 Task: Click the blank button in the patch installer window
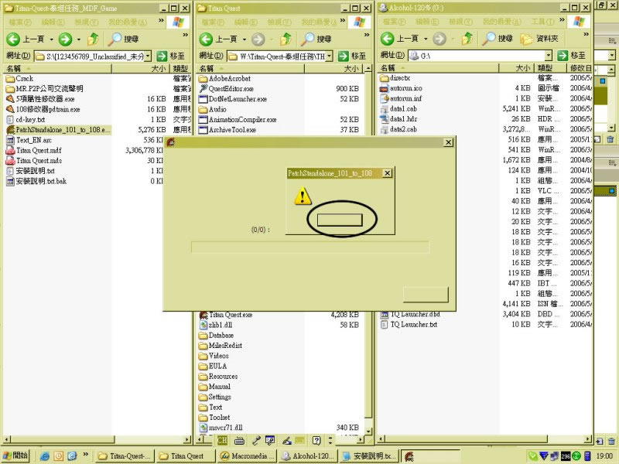(426, 295)
